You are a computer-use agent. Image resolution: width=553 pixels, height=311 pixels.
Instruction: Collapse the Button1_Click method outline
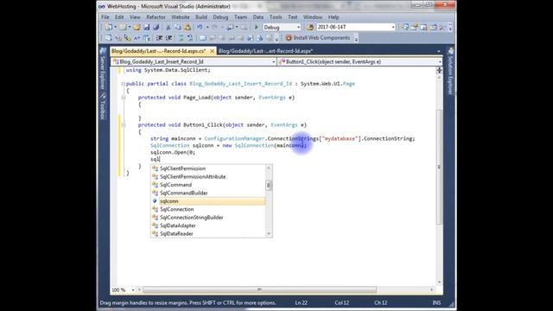tap(123, 125)
